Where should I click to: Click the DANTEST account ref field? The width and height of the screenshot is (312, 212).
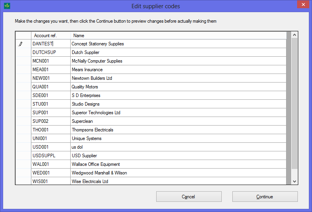point(51,44)
